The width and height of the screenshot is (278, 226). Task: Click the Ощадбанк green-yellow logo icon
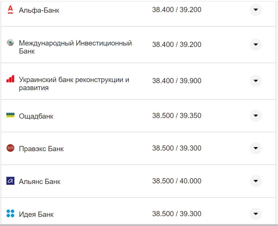tap(10, 115)
